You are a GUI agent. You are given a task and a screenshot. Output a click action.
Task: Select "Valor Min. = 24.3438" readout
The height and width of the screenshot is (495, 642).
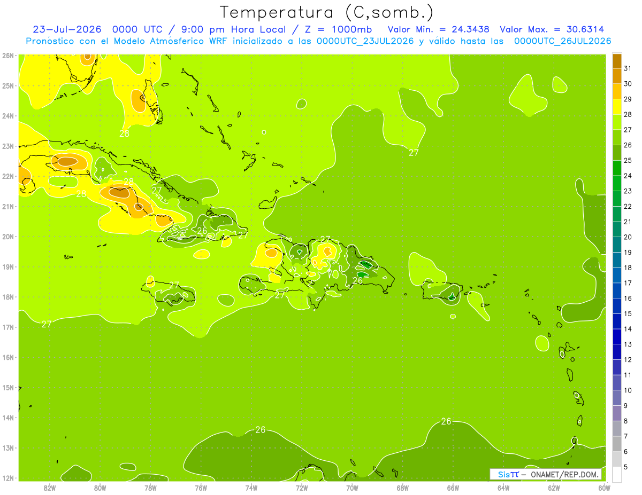(438, 29)
